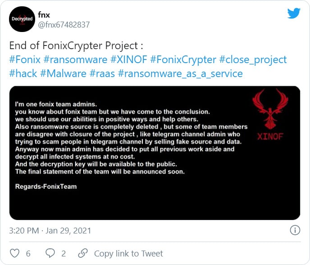Image resolution: width=310 pixels, height=265 pixels.
Task: Click the Twitter bird logo
Action: [x=294, y=13]
